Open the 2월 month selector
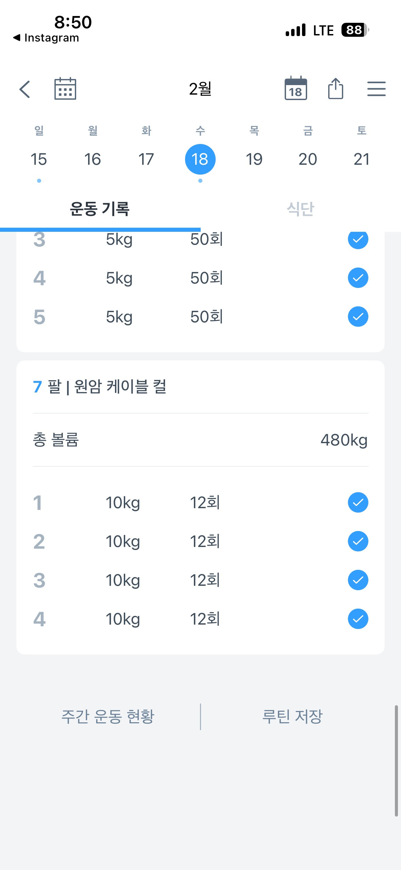 point(200,89)
